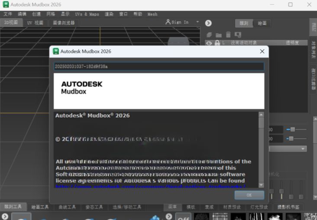Click the upper horizontal slider handle
Image resolution: width=317 pixels, height=220 pixels.
tap(293, 129)
